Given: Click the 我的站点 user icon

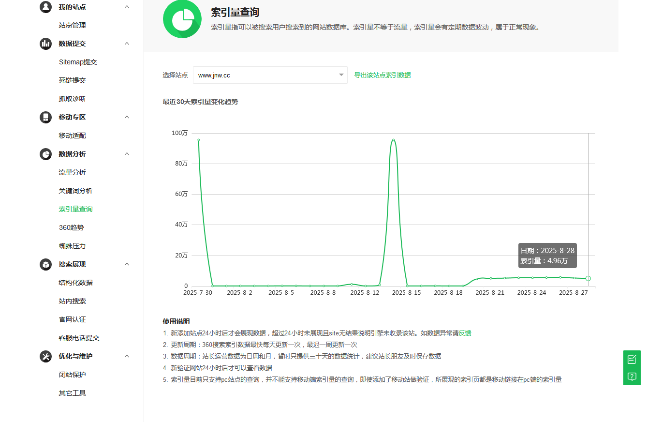Looking at the screenshot, I should [x=45, y=7].
